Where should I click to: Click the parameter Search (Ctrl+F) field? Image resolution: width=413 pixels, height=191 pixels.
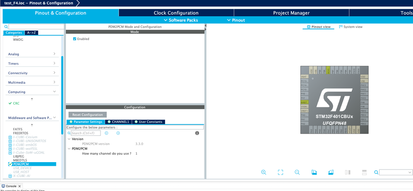pos(86,133)
